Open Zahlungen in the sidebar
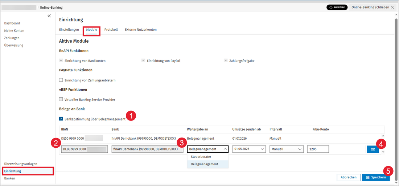Viewport: 399px width, 186px height. click(x=12, y=38)
